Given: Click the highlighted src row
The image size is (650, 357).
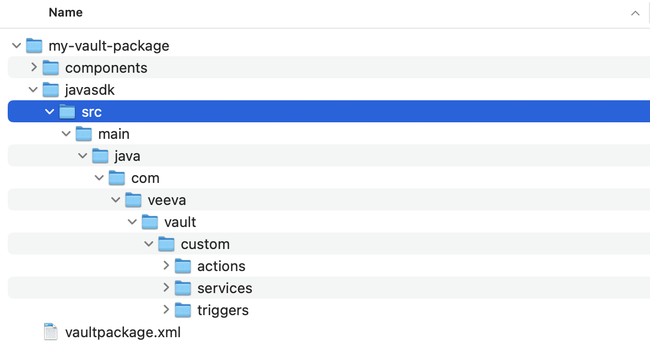Looking at the screenshot, I should click(x=91, y=111).
